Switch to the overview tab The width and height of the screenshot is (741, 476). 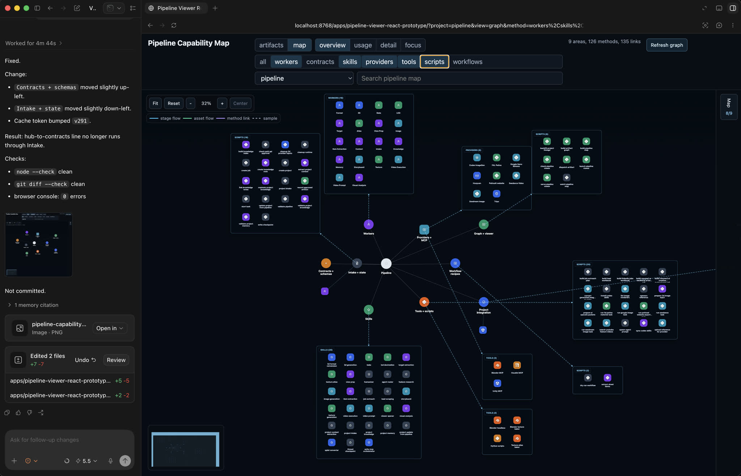click(x=332, y=45)
